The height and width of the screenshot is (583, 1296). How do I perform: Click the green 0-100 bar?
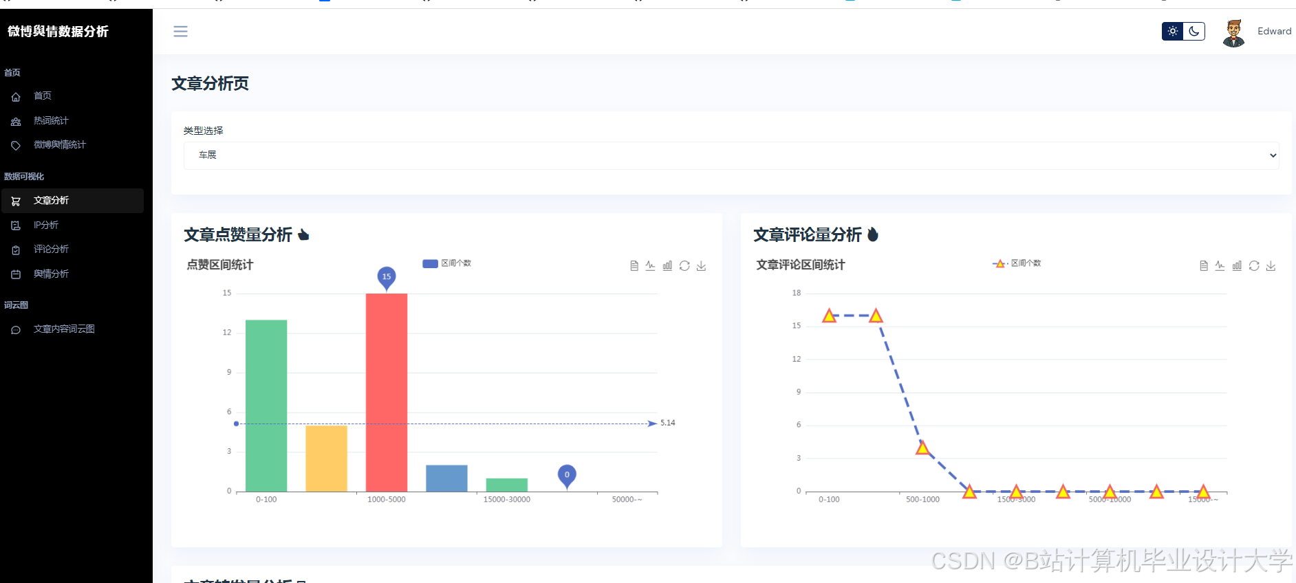pyautogui.click(x=266, y=406)
